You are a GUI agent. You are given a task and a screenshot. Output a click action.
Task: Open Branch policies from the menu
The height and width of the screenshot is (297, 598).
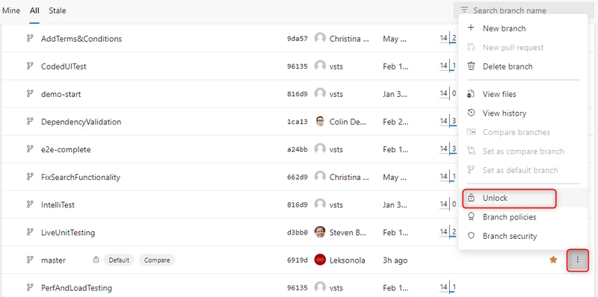point(510,217)
